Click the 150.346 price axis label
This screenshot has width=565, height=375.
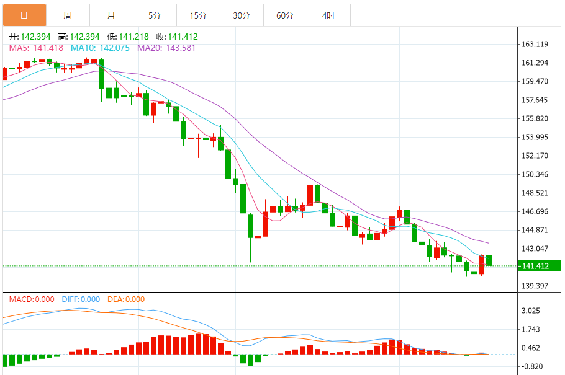coord(535,174)
